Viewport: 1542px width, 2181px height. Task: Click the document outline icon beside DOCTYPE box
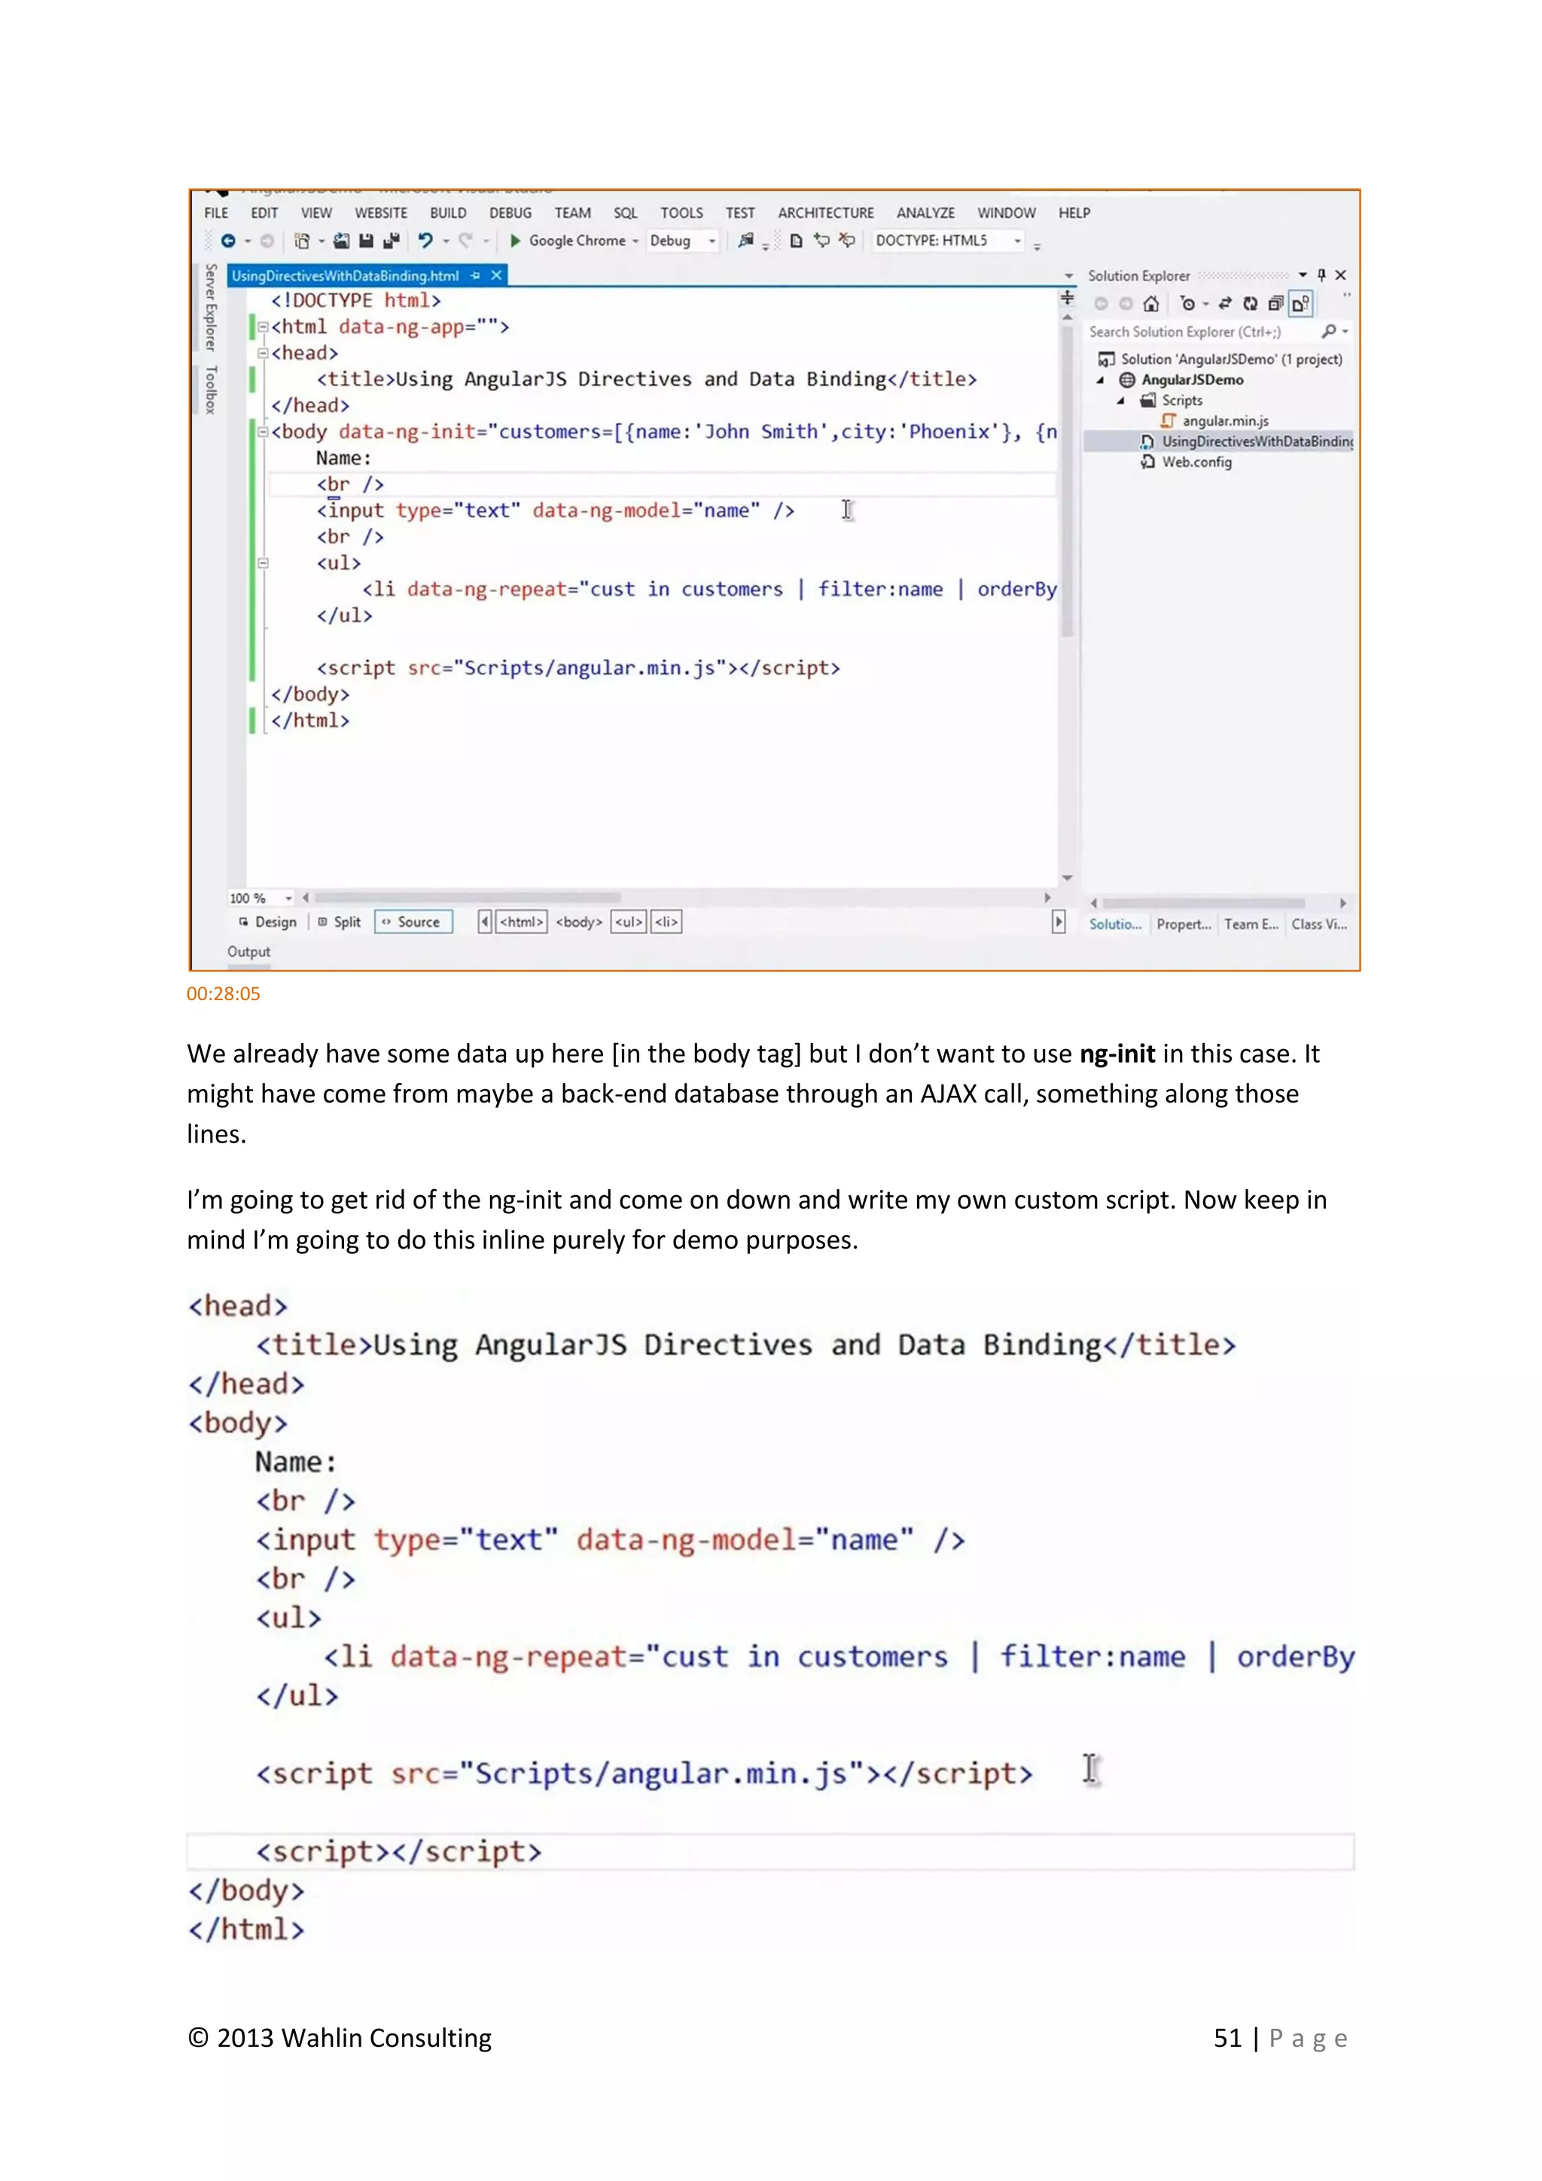(x=796, y=241)
